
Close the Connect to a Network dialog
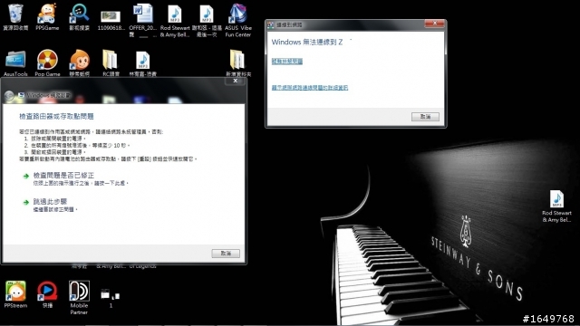pos(435,24)
